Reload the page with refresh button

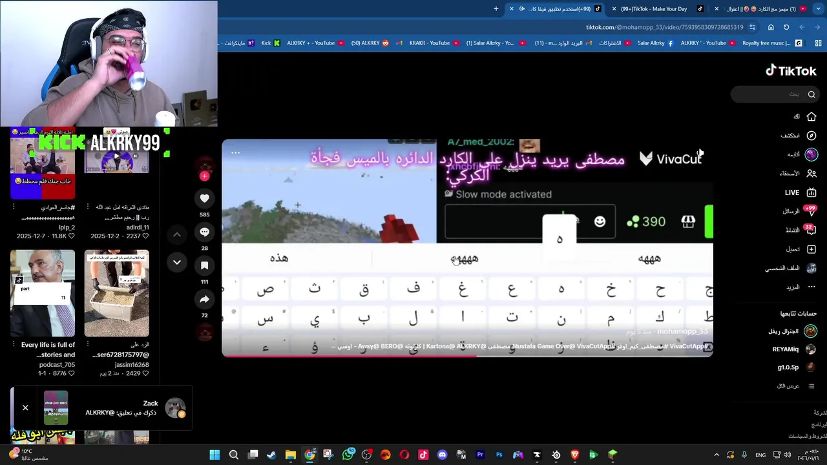[x=786, y=27]
